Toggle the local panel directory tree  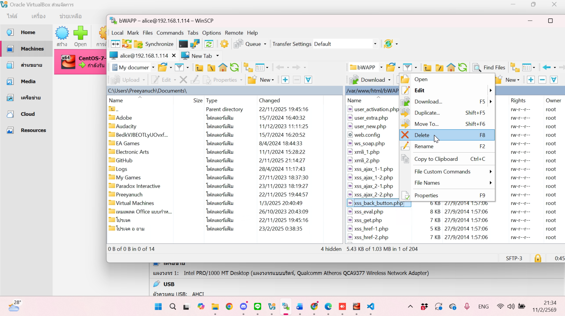[x=248, y=68]
